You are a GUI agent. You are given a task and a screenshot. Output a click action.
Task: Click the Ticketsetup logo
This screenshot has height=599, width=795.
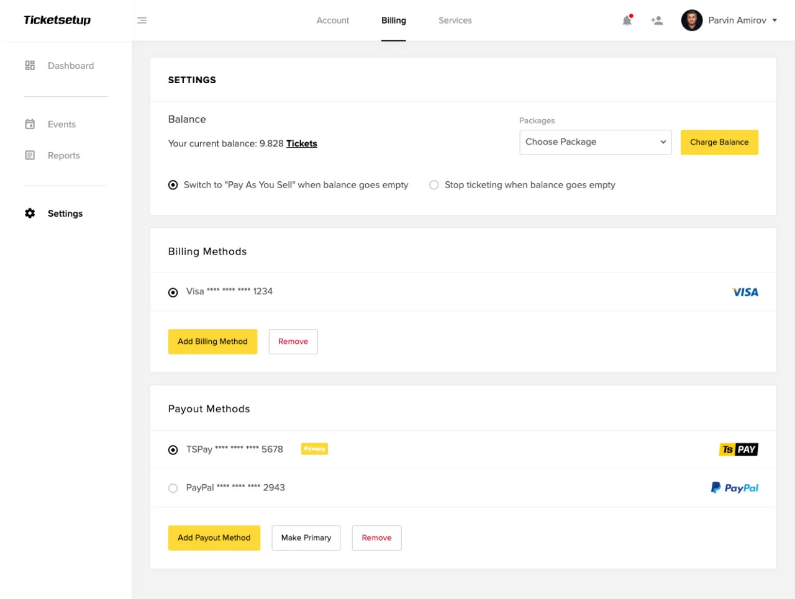click(x=56, y=20)
